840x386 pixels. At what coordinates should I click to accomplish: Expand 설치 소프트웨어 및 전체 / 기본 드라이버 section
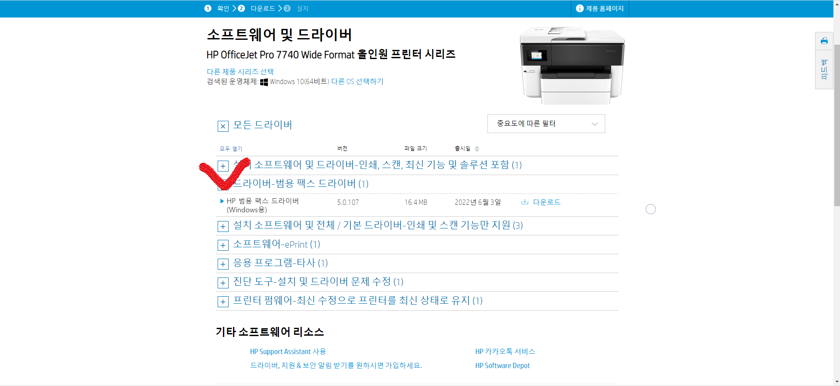(x=223, y=226)
